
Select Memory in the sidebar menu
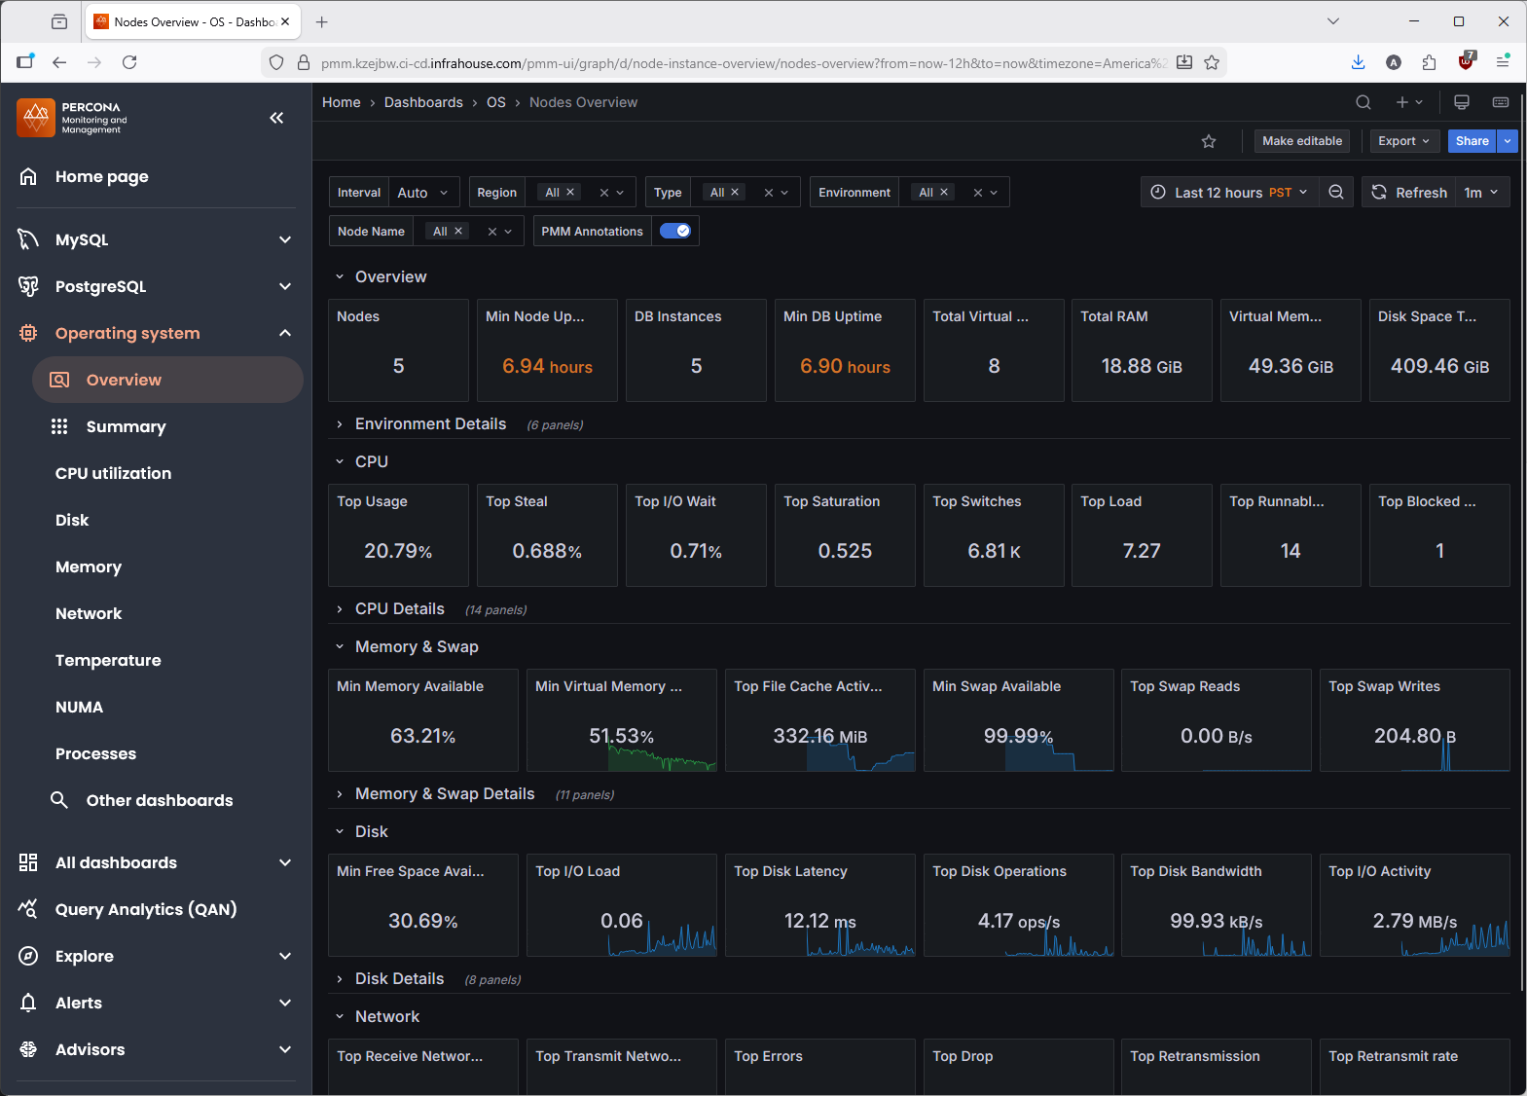tap(89, 566)
